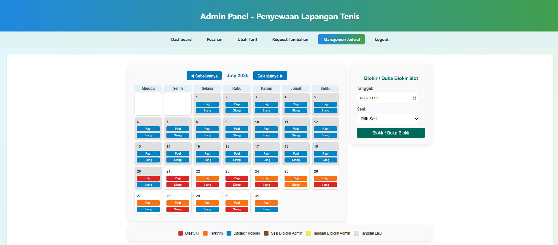558x245 pixels.
Task: Open Request Tambahan tab
Action: pyautogui.click(x=290, y=39)
